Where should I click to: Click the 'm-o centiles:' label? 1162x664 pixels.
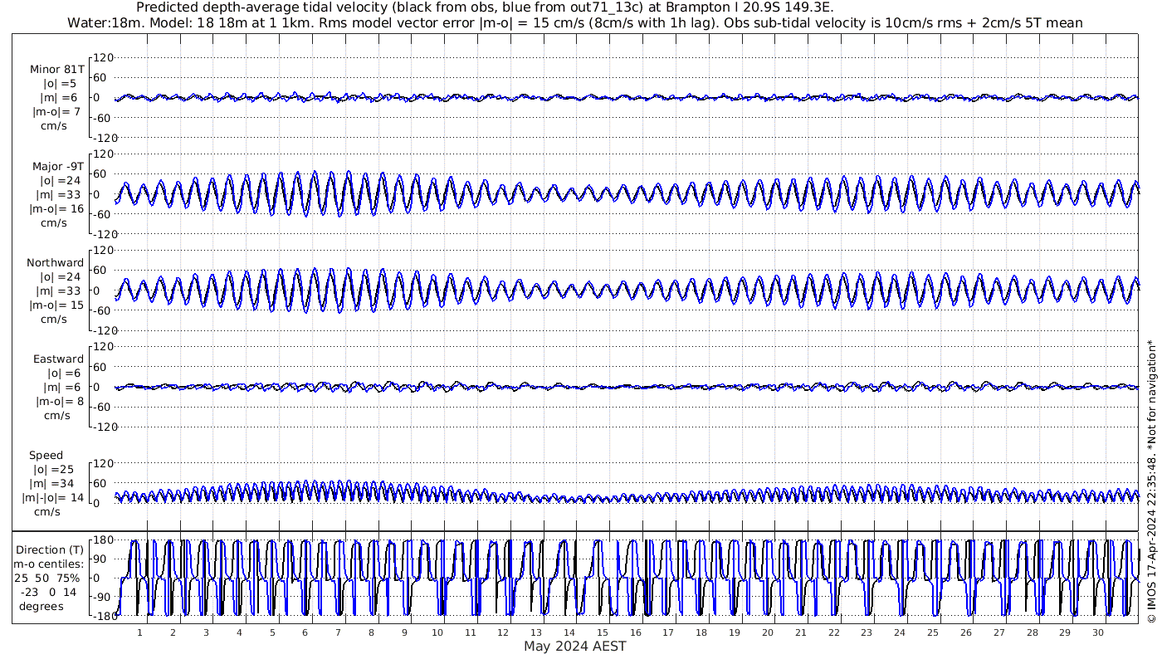[50, 564]
